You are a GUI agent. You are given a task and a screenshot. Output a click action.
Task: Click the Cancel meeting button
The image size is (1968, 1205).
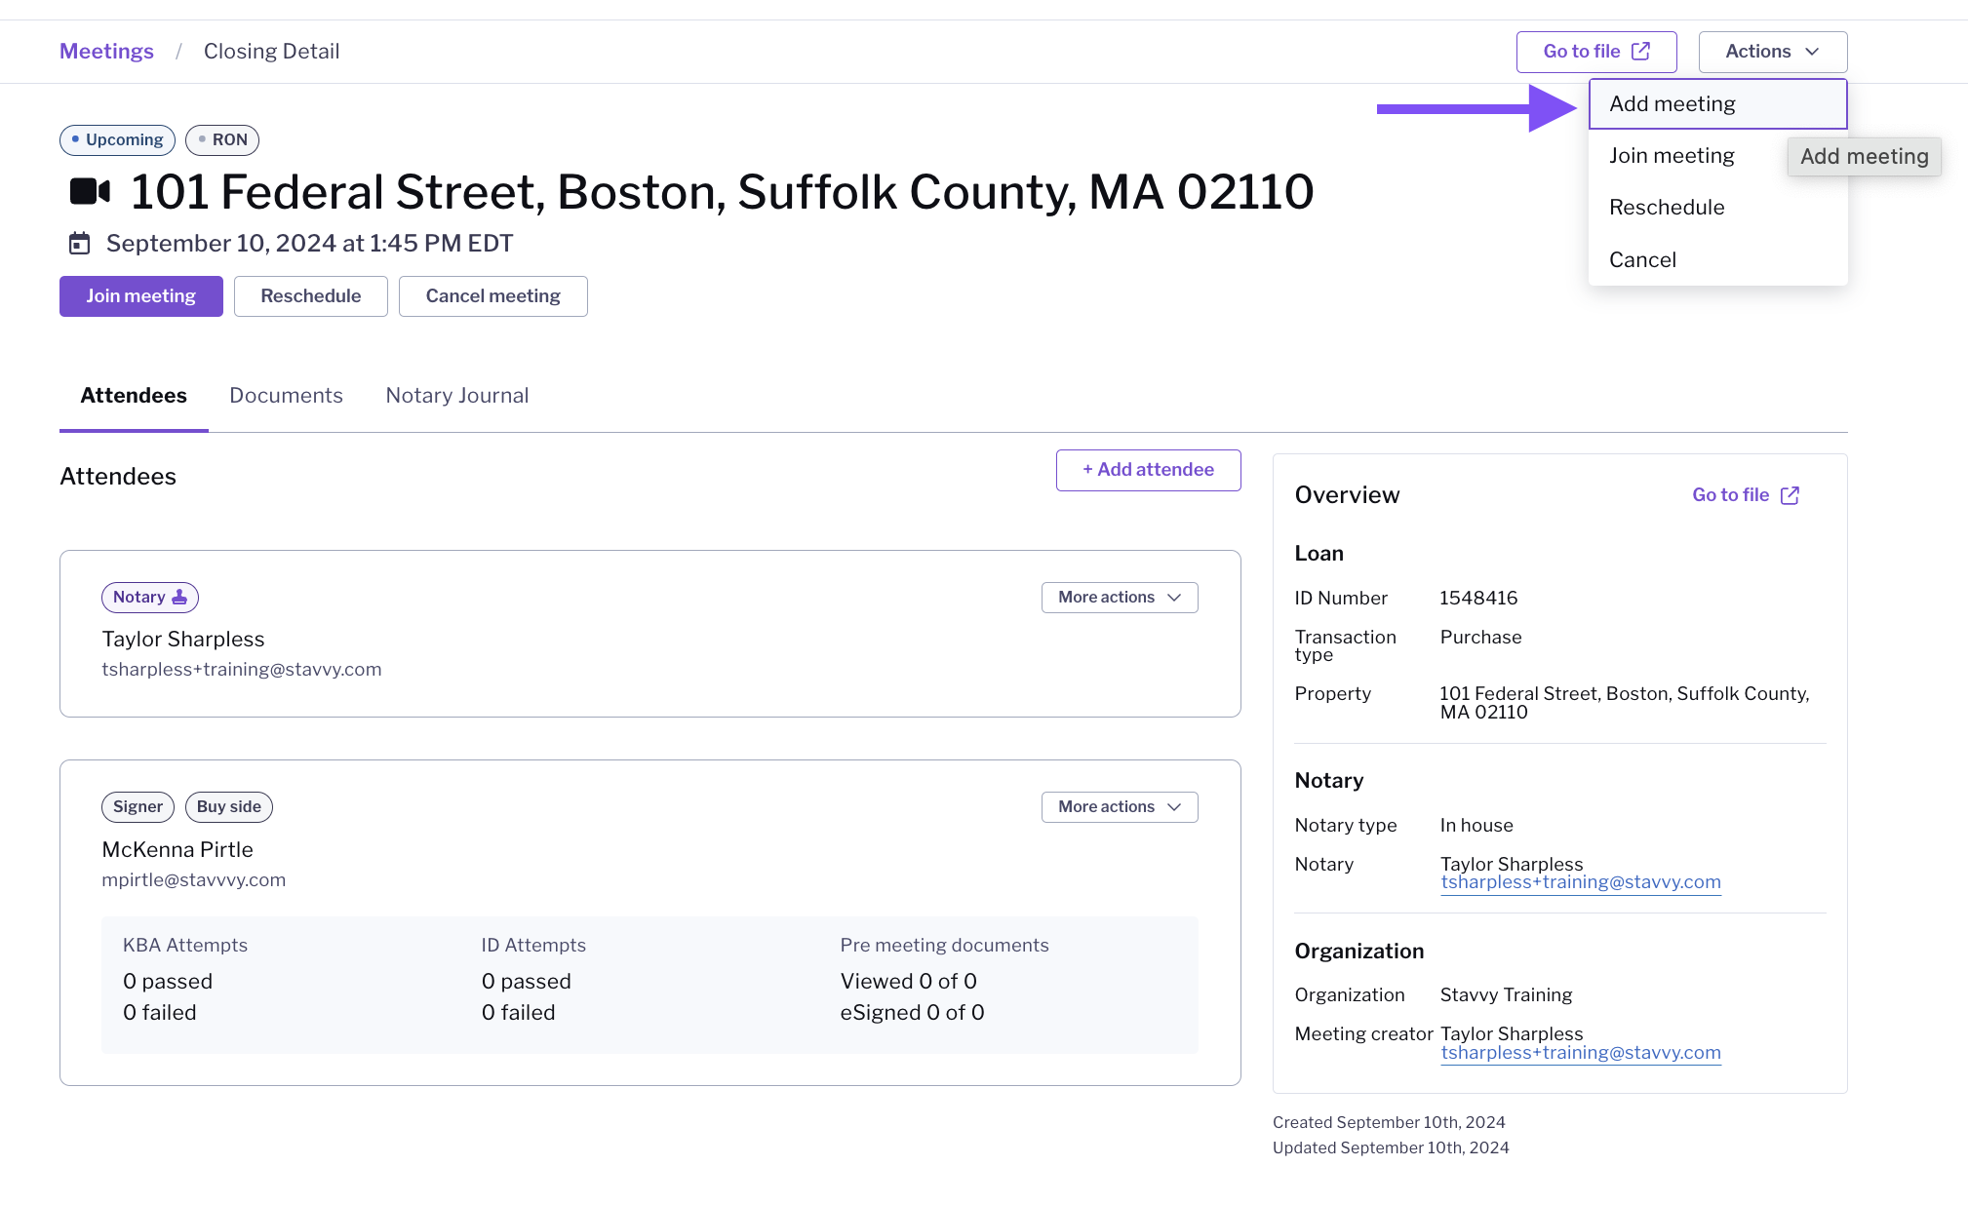[492, 295]
